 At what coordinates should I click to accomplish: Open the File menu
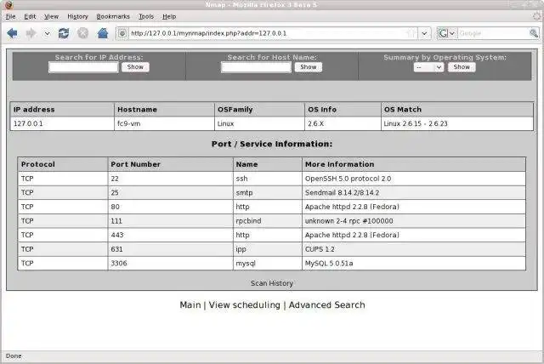[x=10, y=16]
